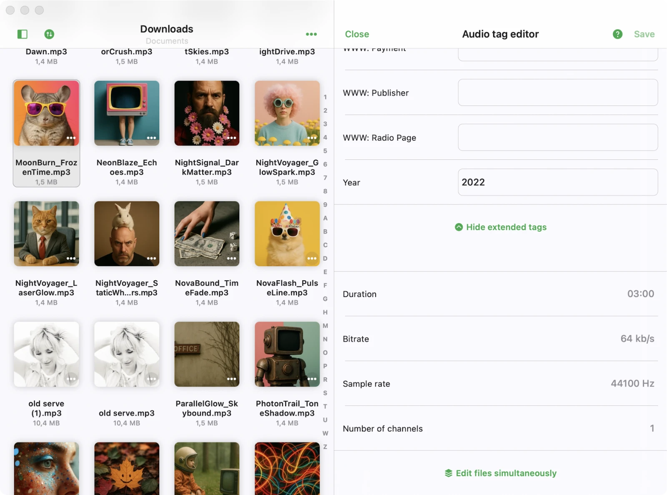Select the NightSignal_DarkMatter.mp3 thumbnail
This screenshot has width=667, height=495.
(x=207, y=113)
